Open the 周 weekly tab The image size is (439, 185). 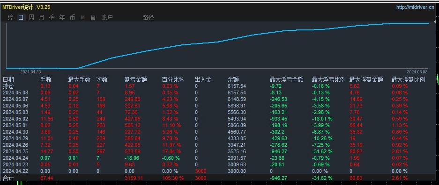[31, 18]
